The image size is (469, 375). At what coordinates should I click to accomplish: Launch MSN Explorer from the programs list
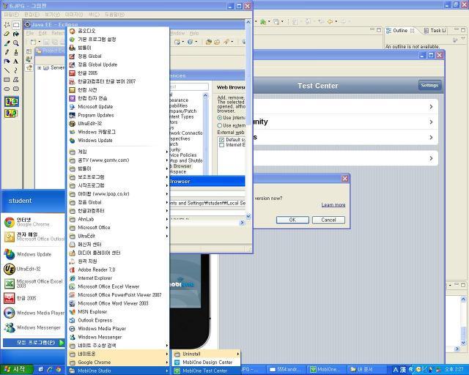coord(118,311)
